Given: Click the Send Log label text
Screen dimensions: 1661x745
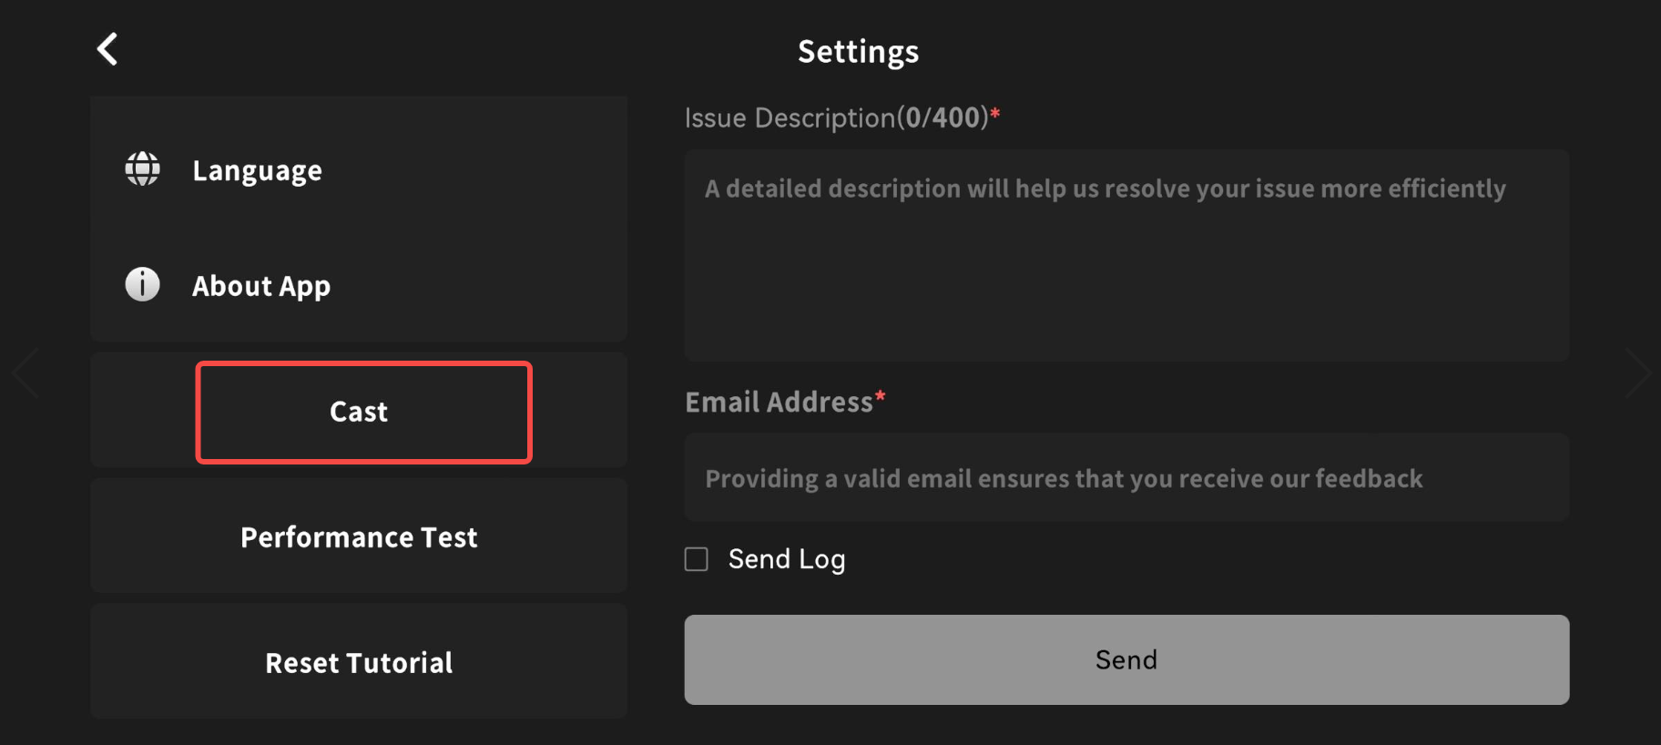Looking at the screenshot, I should click(x=787, y=559).
